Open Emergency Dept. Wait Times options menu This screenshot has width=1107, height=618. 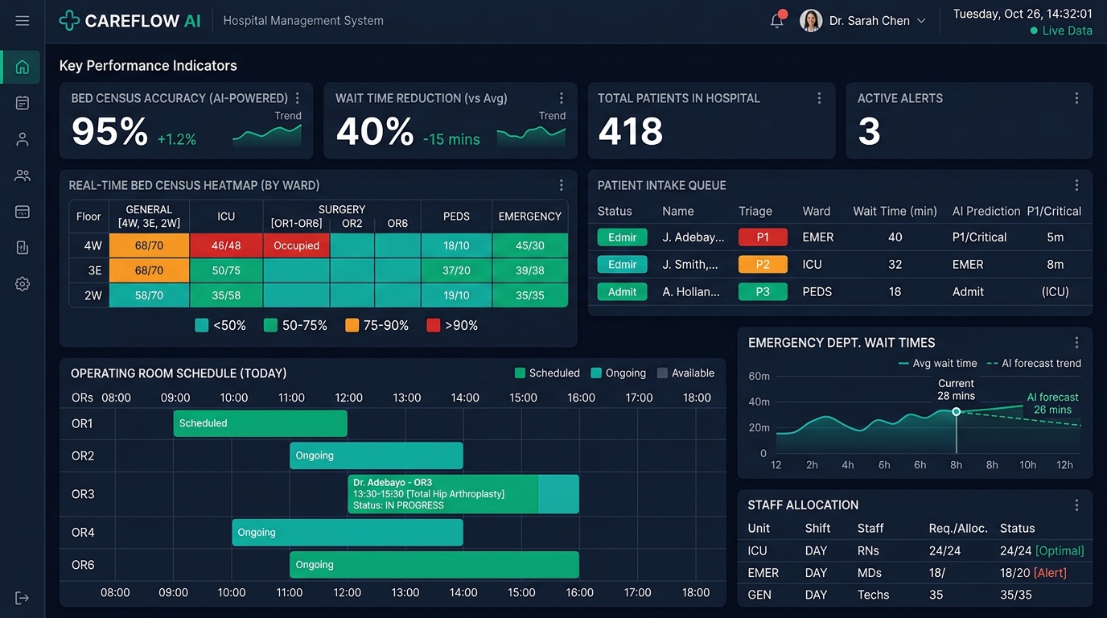pyautogui.click(x=1076, y=343)
